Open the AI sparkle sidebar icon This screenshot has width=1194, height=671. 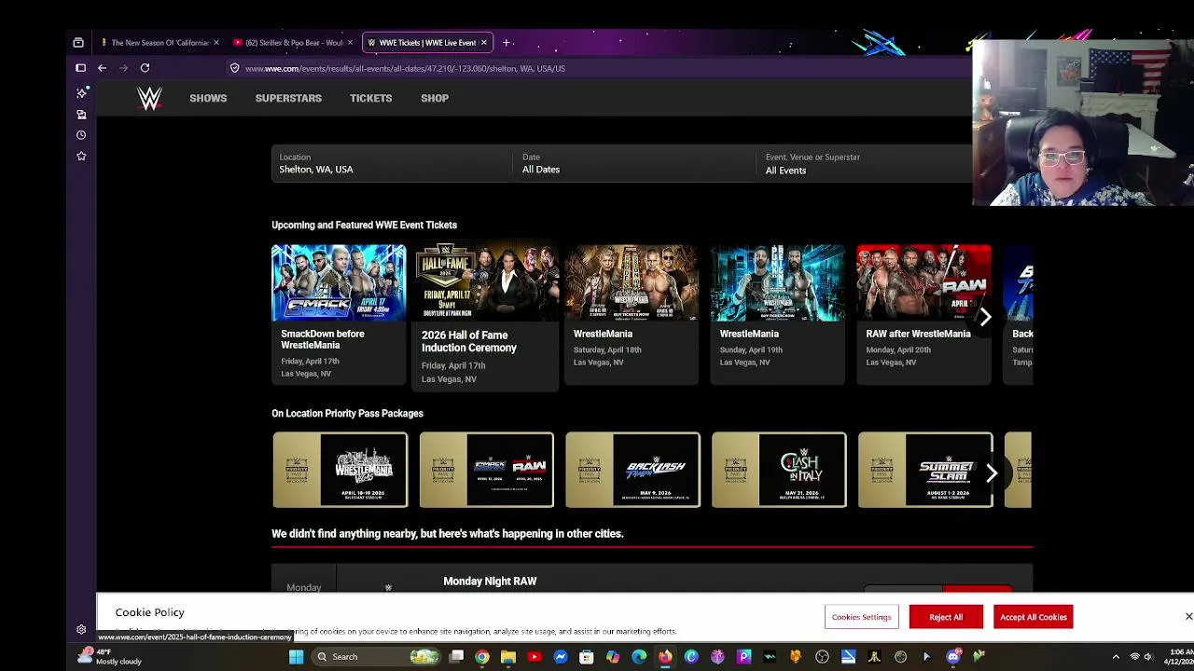(x=81, y=92)
